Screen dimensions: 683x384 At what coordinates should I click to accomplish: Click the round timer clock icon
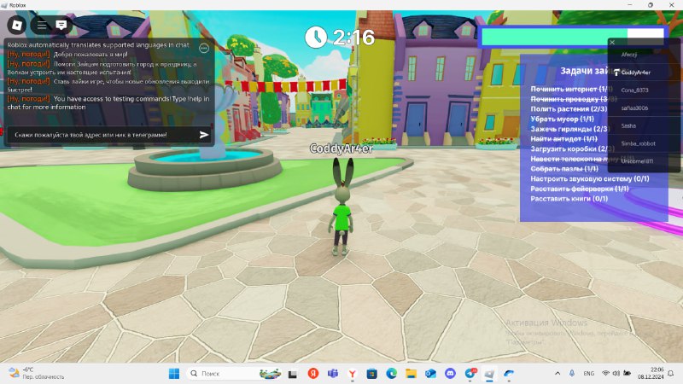[x=316, y=37]
